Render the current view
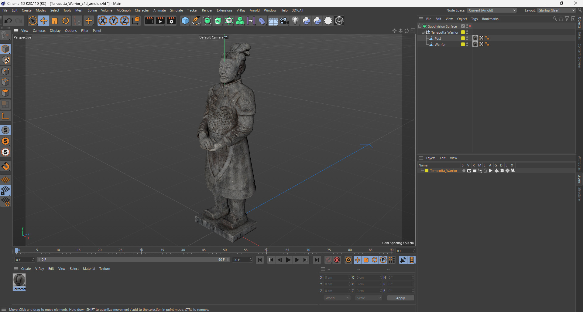This screenshot has width=583, height=312. [x=149, y=21]
